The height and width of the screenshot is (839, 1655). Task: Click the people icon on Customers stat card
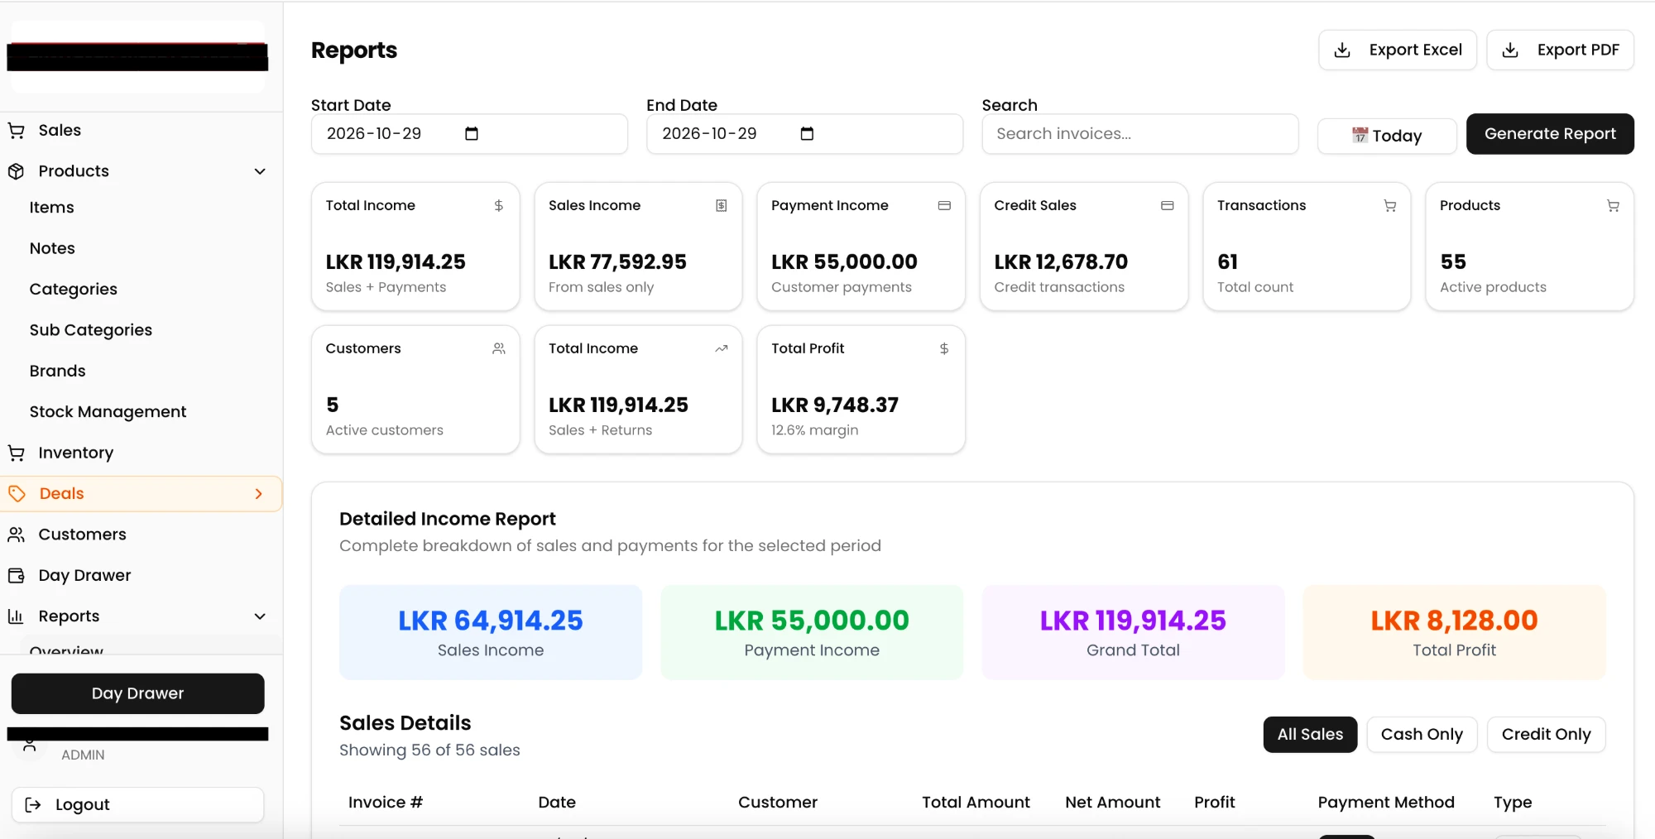499,348
